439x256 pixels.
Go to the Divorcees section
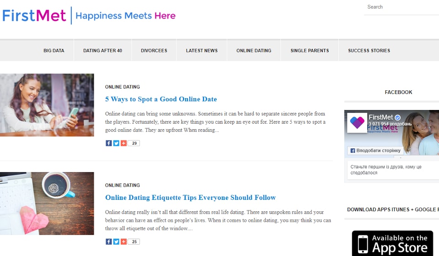pos(154,51)
